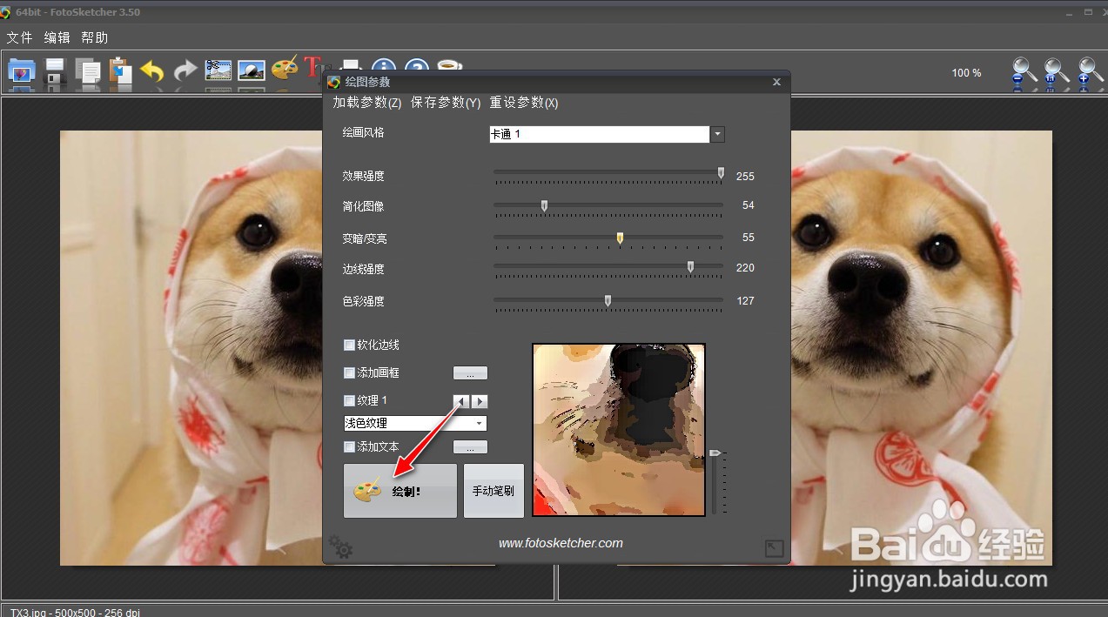Screen dimensions: 1108x617
Task: Open the 重设参数 menu in the dialog
Action: tap(523, 103)
